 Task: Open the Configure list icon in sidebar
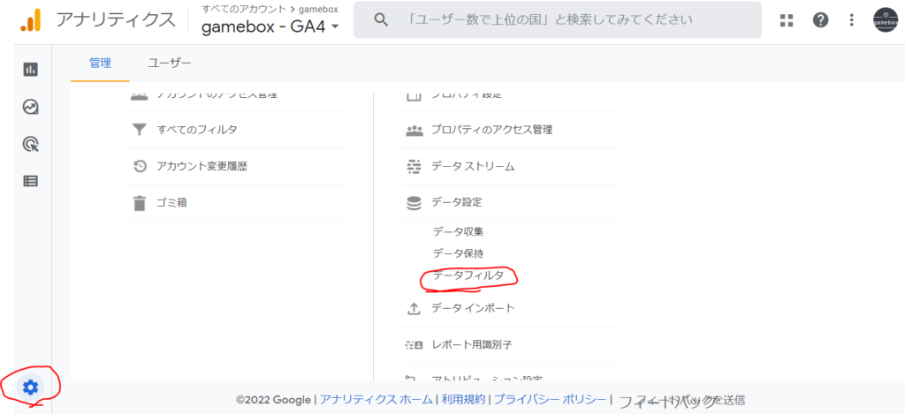point(31,181)
